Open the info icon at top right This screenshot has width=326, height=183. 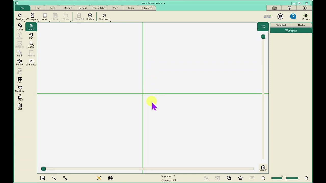(304, 8)
